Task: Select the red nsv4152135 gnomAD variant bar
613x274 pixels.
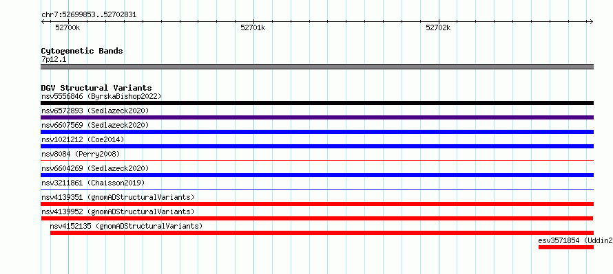Action: pyautogui.click(x=322, y=233)
